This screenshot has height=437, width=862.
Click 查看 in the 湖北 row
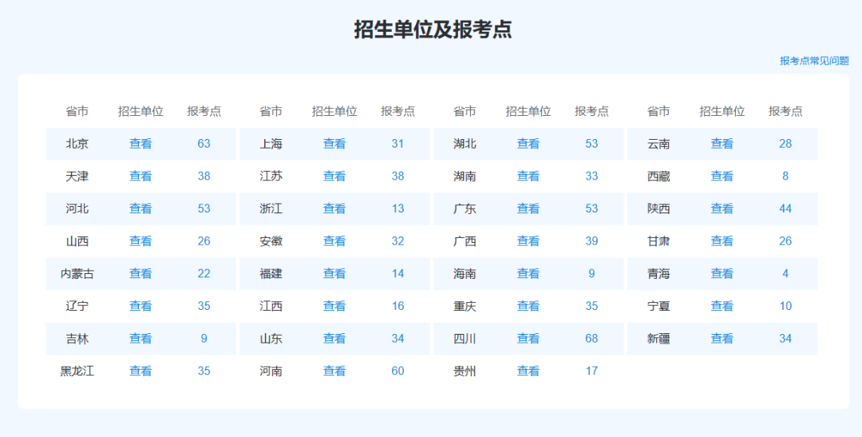click(528, 144)
